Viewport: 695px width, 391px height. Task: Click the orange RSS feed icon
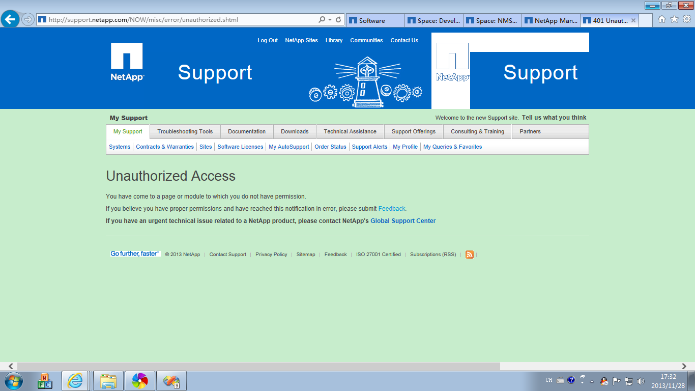pyautogui.click(x=470, y=255)
